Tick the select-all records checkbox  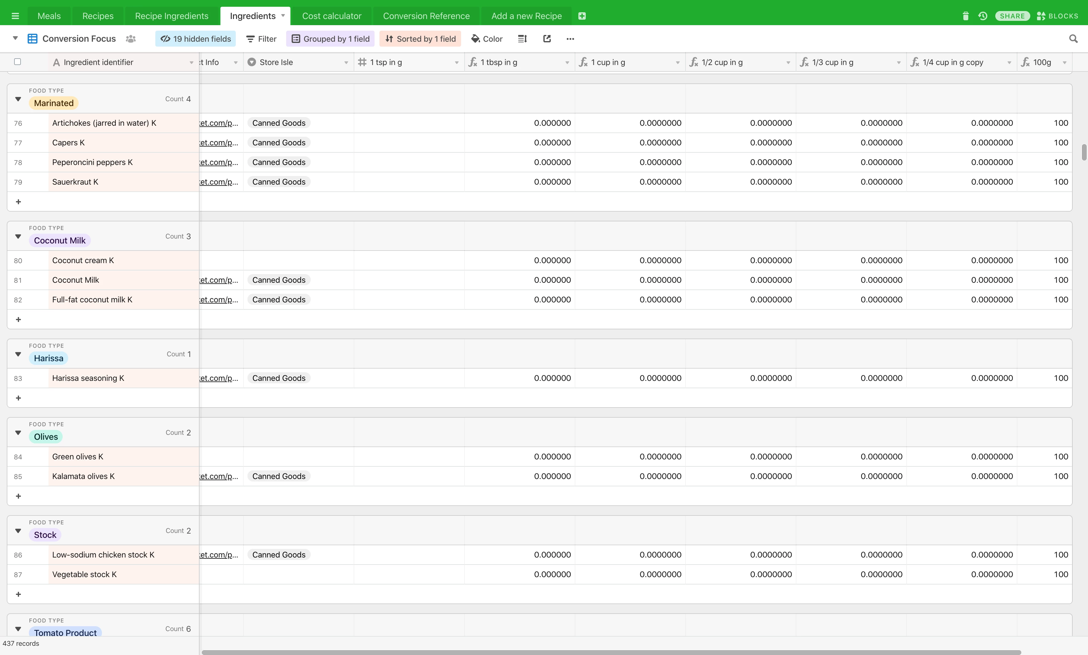click(18, 62)
